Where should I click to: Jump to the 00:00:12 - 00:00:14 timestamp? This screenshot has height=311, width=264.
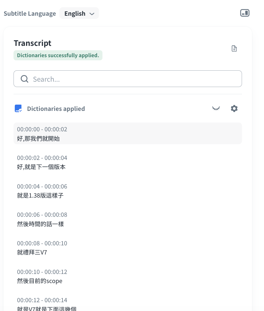point(42,300)
